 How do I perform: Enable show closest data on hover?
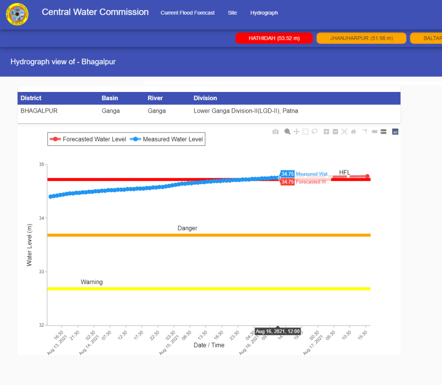tap(374, 132)
